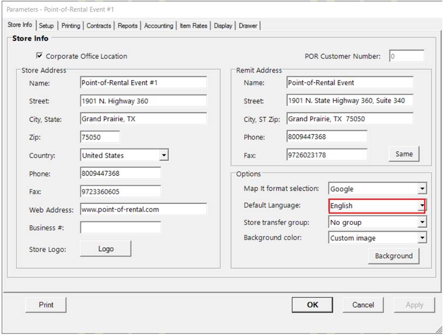
Task: Open the Accounting tab
Action: point(159,26)
